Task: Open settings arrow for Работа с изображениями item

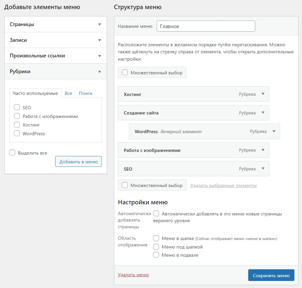Action: (x=263, y=150)
